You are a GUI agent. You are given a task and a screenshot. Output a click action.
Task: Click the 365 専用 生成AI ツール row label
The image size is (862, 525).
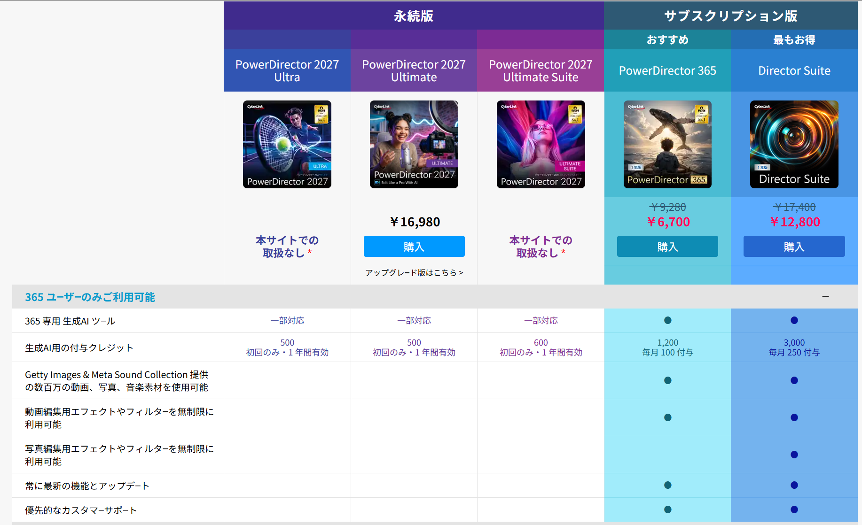pos(70,321)
